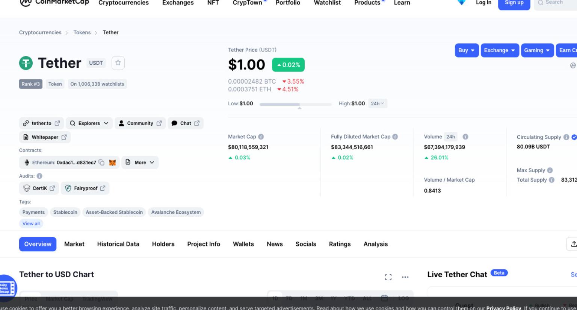Screen dimensions: 577x310
Task: Open Total Supply info icon
Action: pos(551,180)
